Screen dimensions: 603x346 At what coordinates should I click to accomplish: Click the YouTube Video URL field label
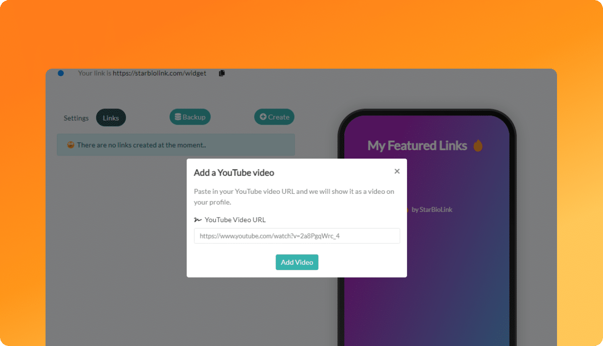[x=235, y=220]
